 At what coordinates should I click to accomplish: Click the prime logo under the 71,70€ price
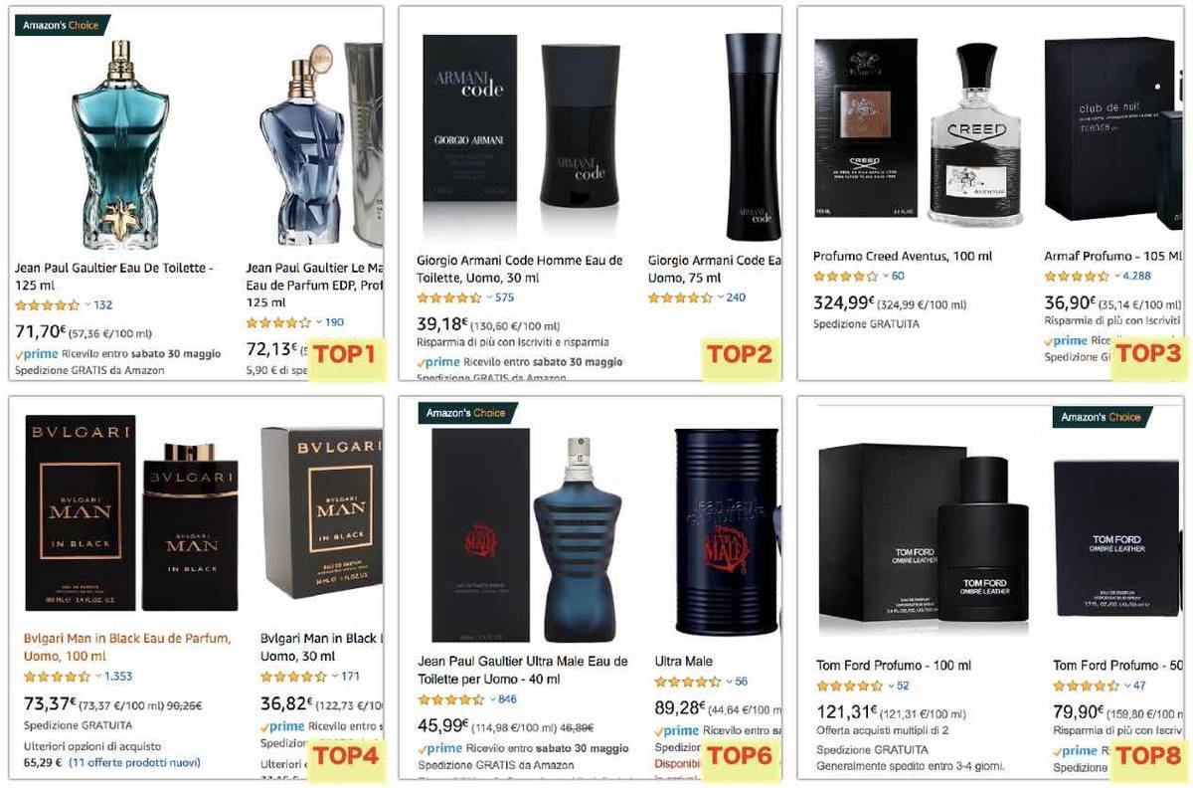(37, 354)
